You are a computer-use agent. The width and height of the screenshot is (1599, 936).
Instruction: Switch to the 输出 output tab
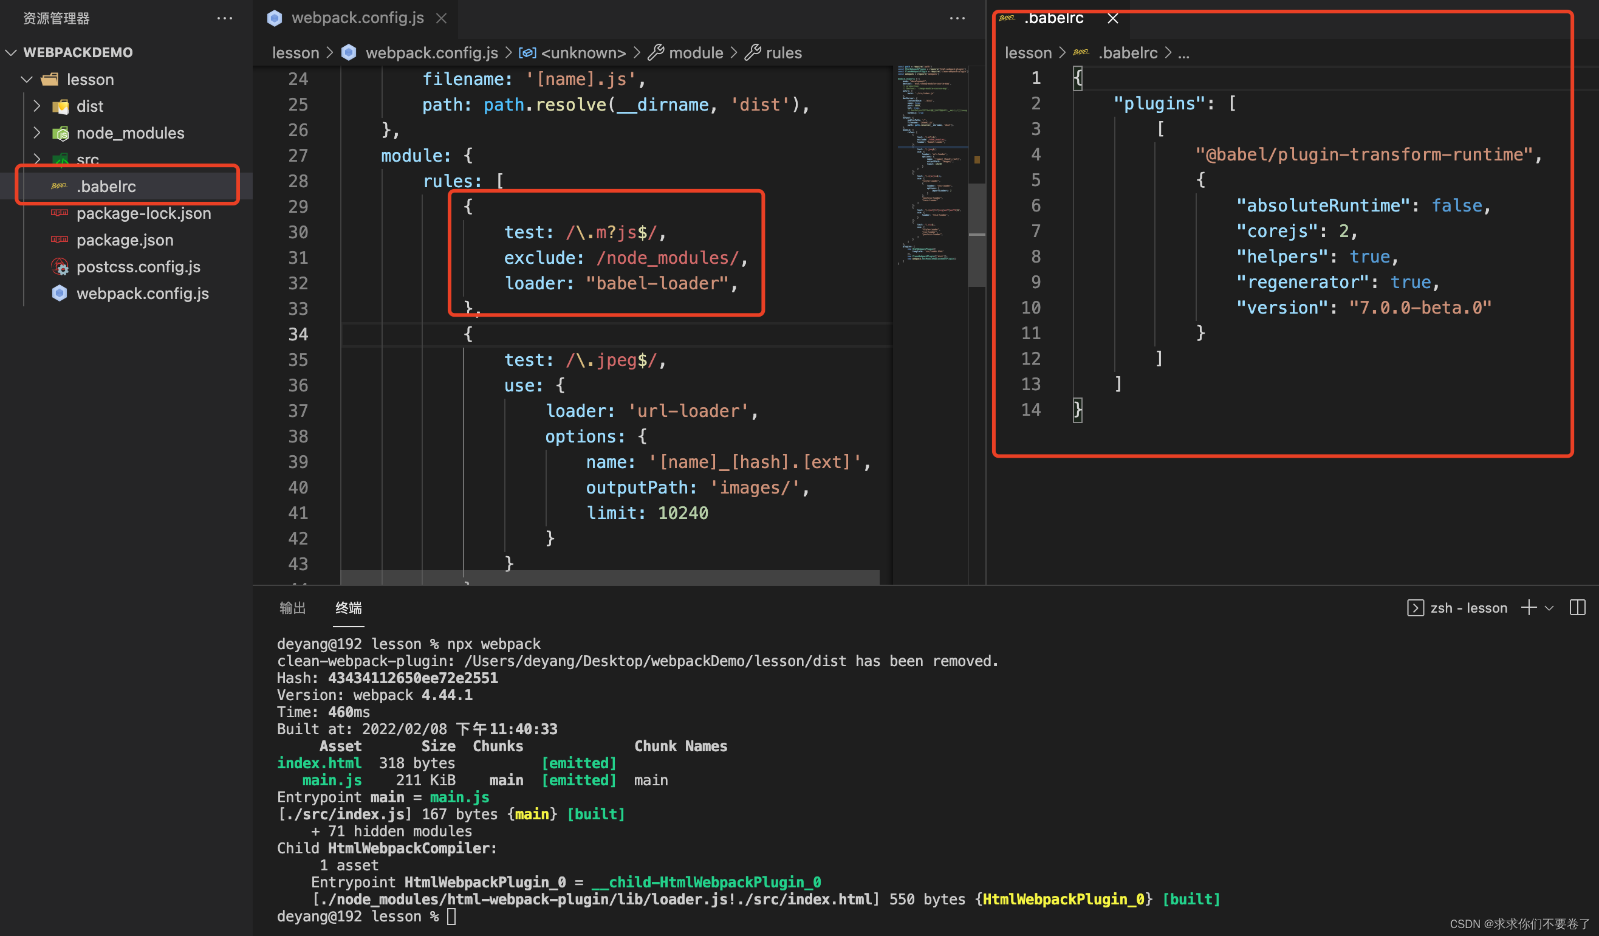292,608
